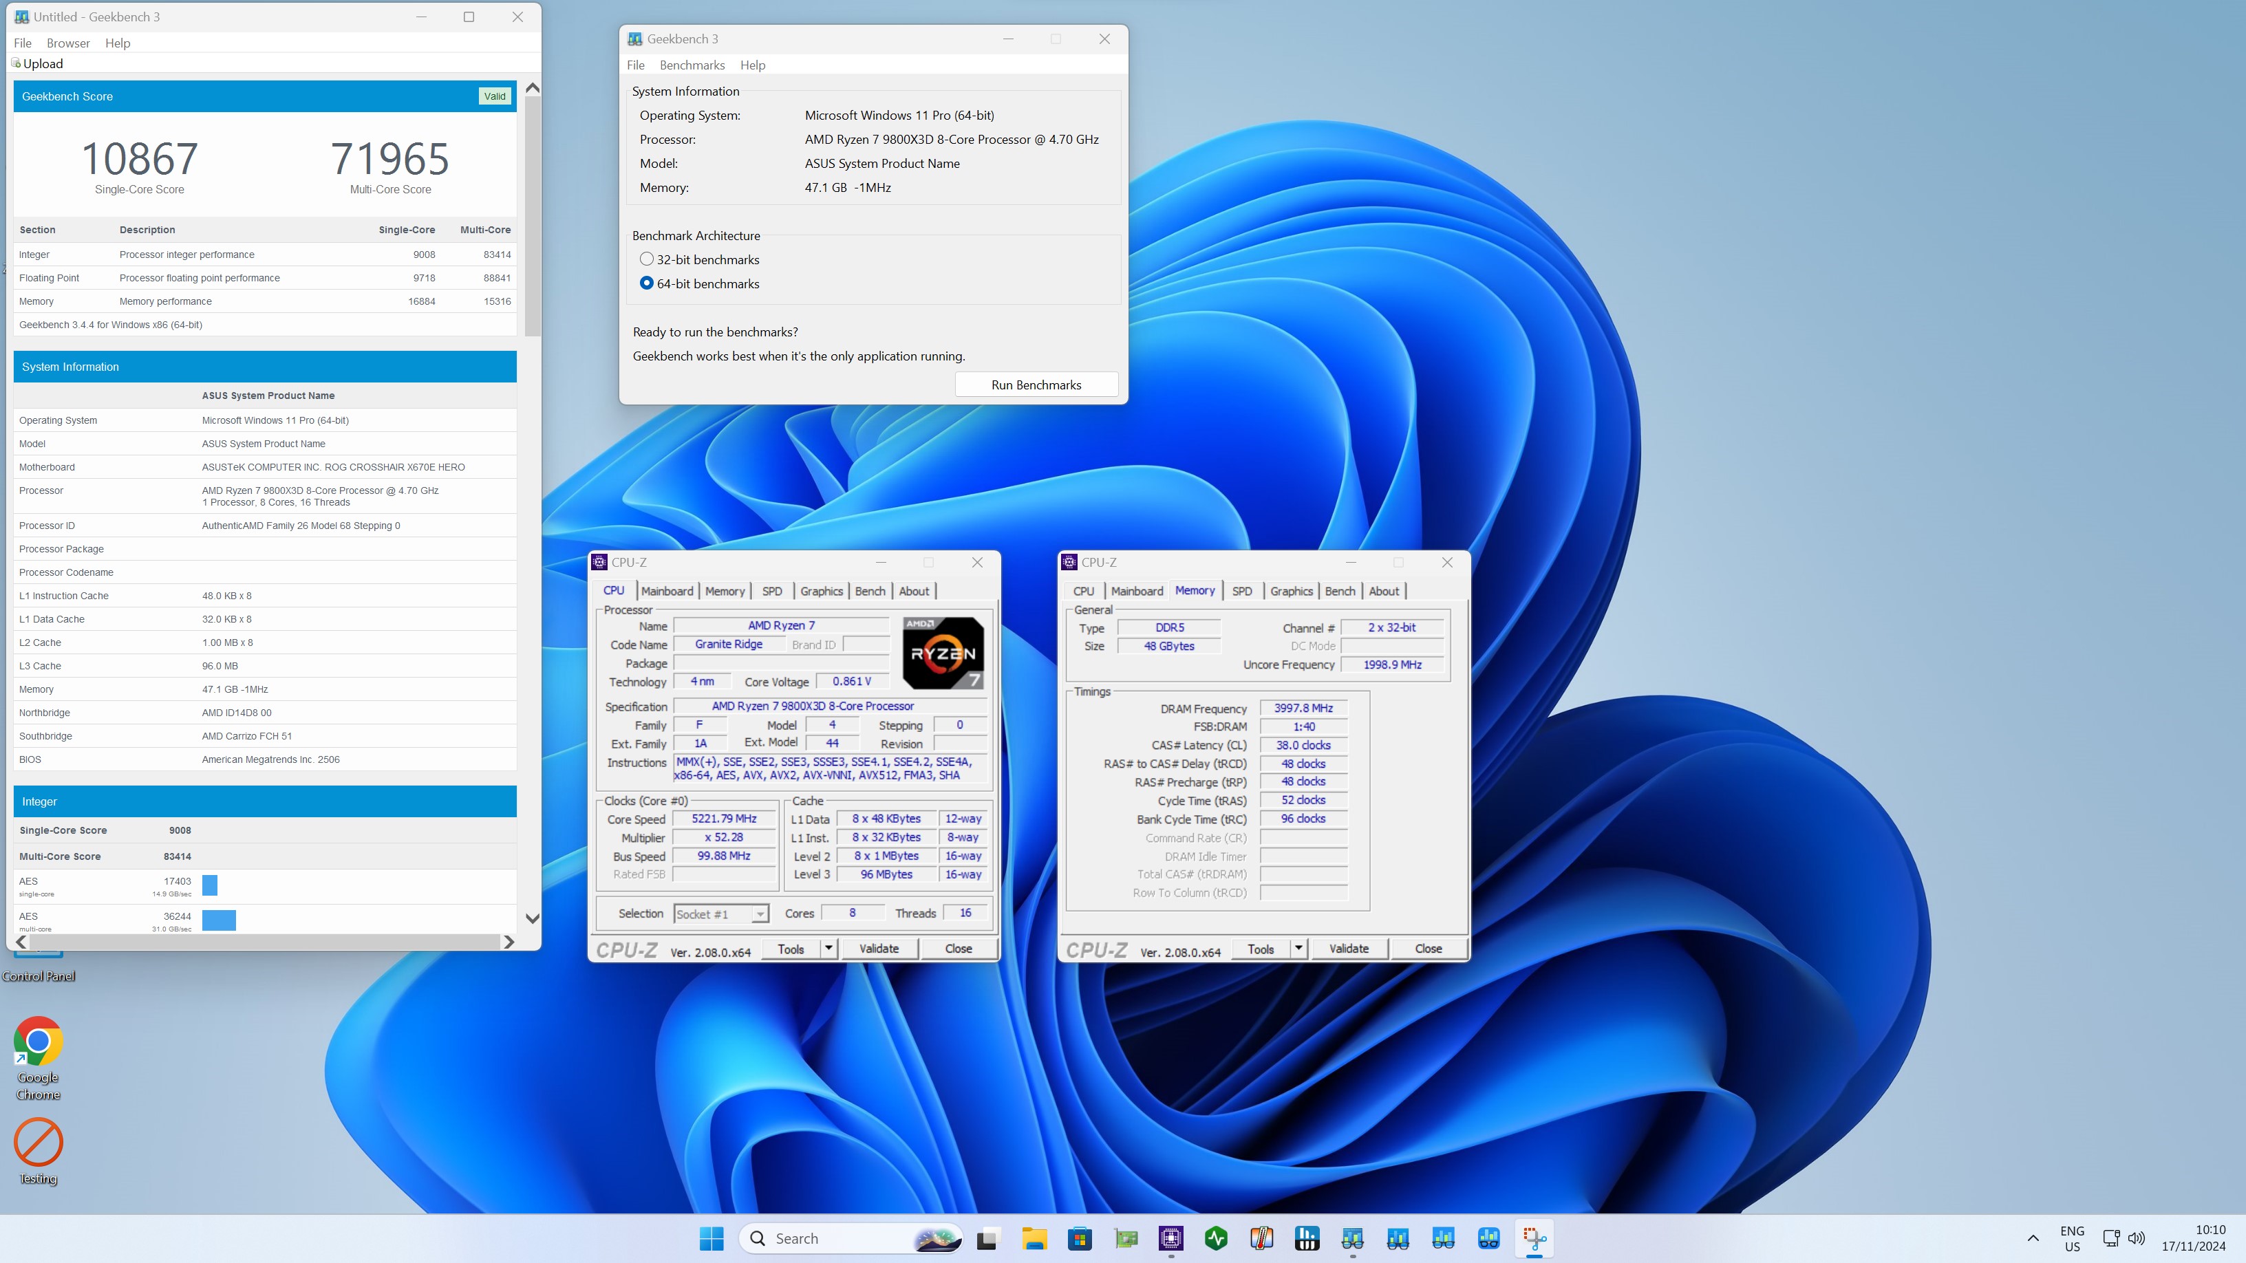Click the scroll up arrow in Geekbench results

tap(533, 88)
